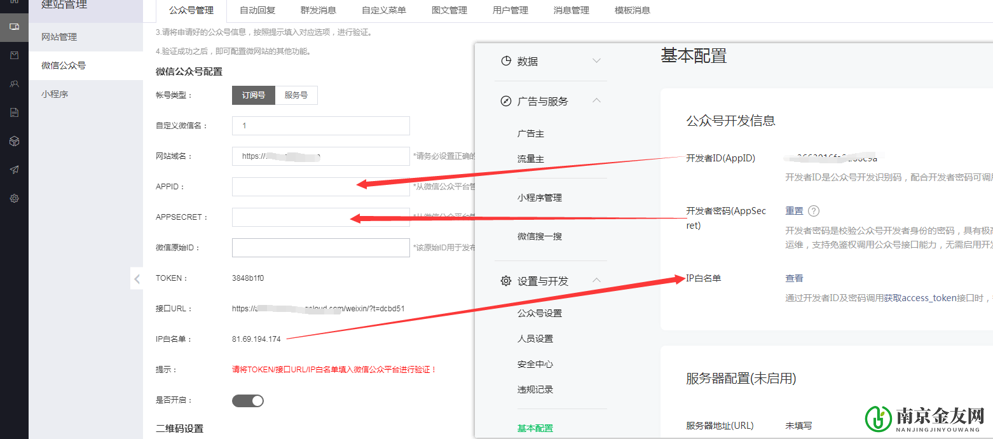Collapse the 设置与开发 section
Image resolution: width=993 pixels, height=439 pixels.
(596, 280)
